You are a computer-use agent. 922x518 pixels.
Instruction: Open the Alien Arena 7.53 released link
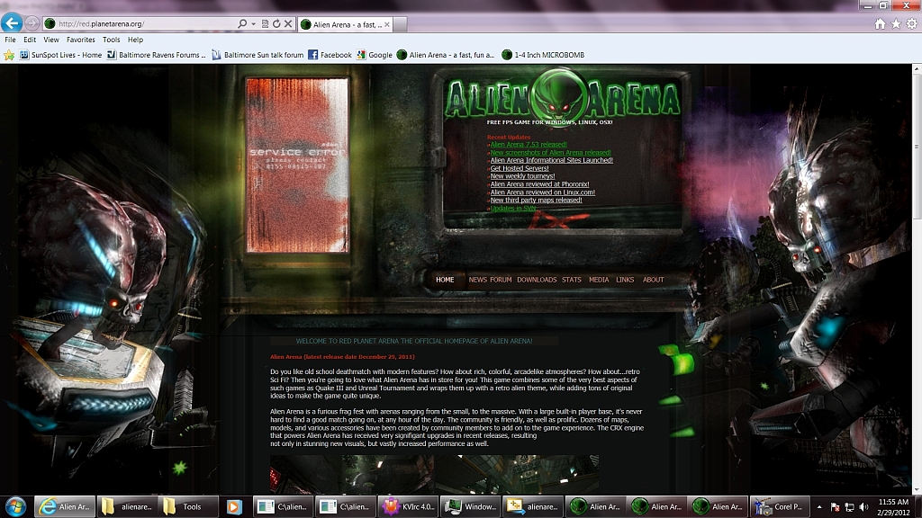click(529, 145)
